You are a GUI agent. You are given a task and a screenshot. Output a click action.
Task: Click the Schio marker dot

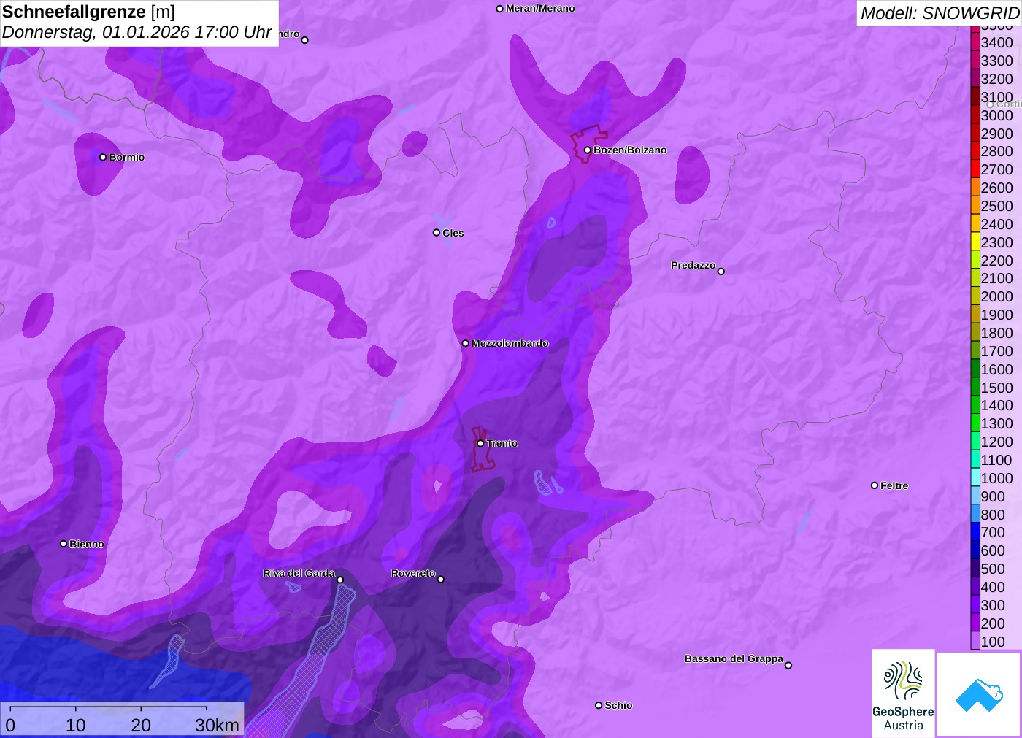[x=599, y=705]
